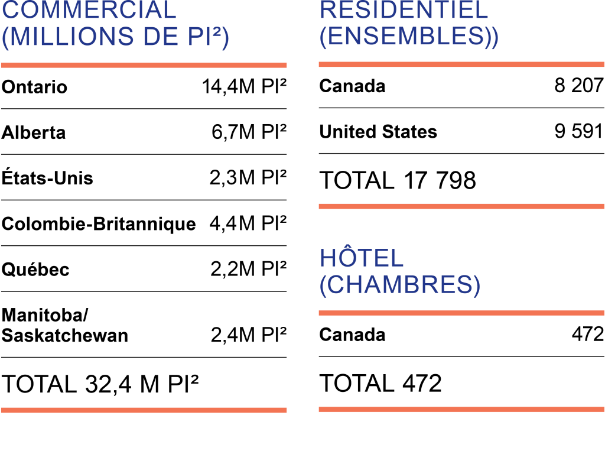605x464 pixels.
Task: Click the 6,7M PI² value
Action: pyautogui.click(x=249, y=132)
